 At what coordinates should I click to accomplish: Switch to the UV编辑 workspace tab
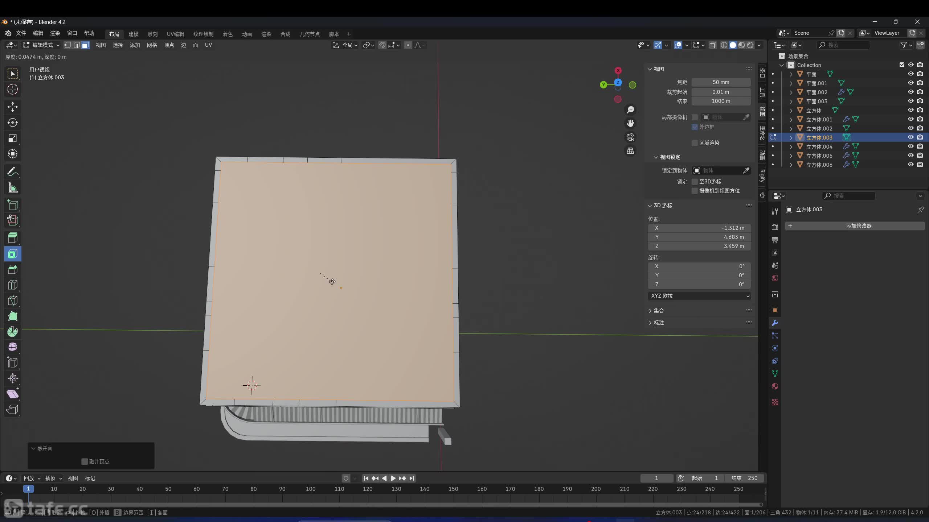(175, 34)
